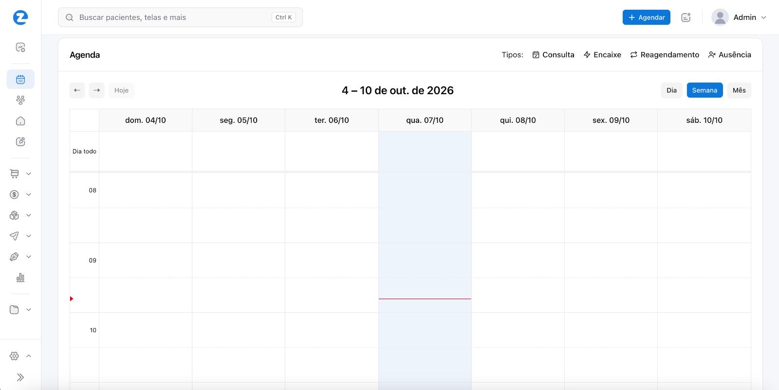Click the boxes inventory sidebar icon
This screenshot has height=390, width=779.
15,215
